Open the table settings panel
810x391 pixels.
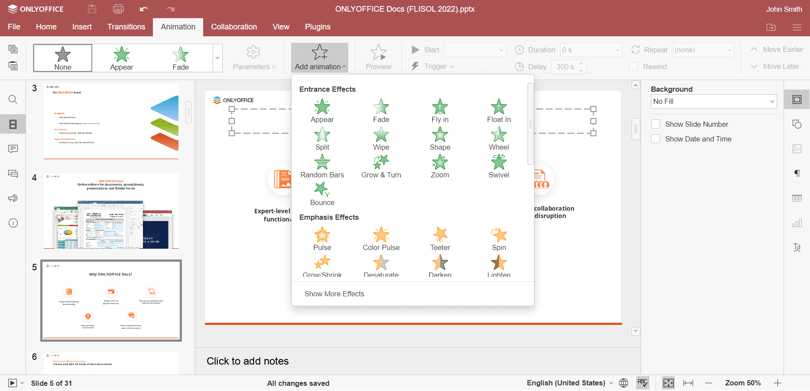coord(797,198)
